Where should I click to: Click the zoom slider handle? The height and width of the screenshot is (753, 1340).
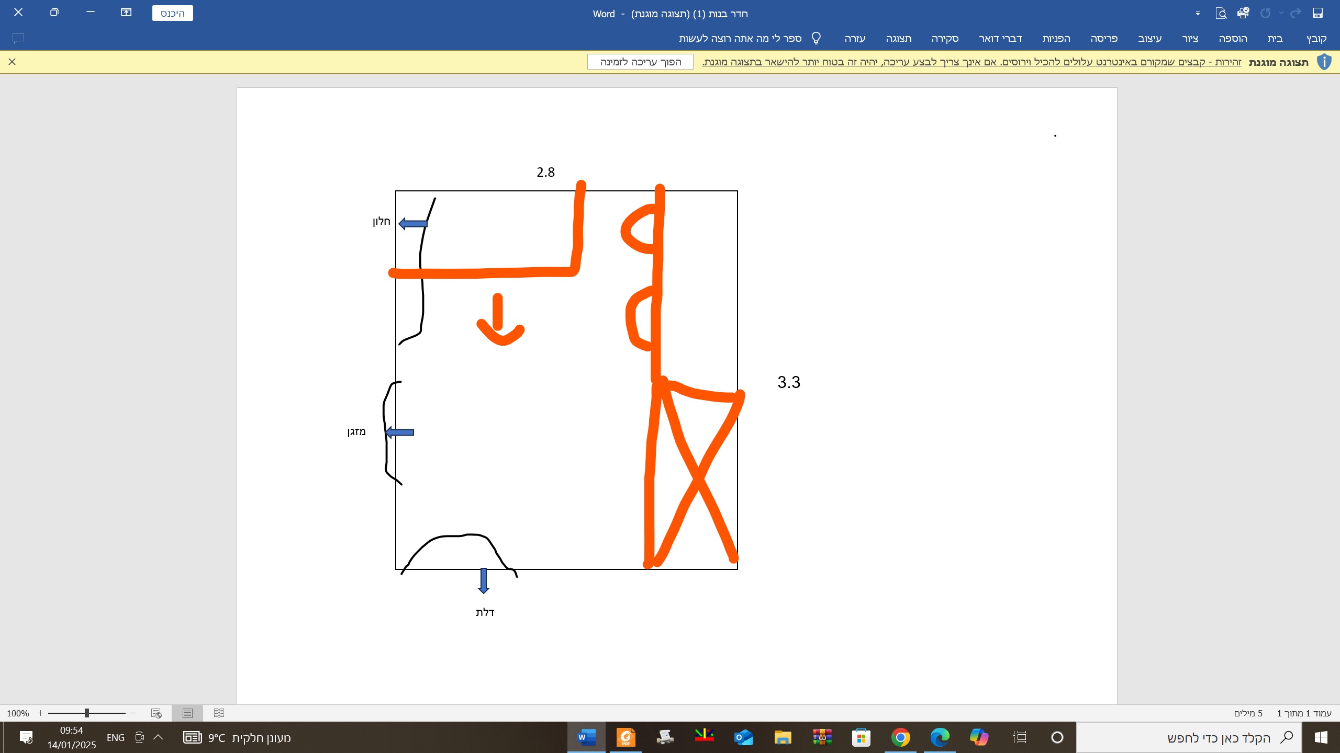pyautogui.click(x=87, y=713)
